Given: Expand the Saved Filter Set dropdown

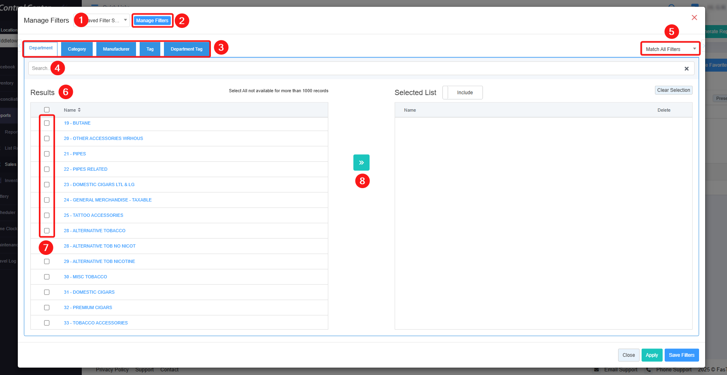Looking at the screenshot, I should coord(107,20).
